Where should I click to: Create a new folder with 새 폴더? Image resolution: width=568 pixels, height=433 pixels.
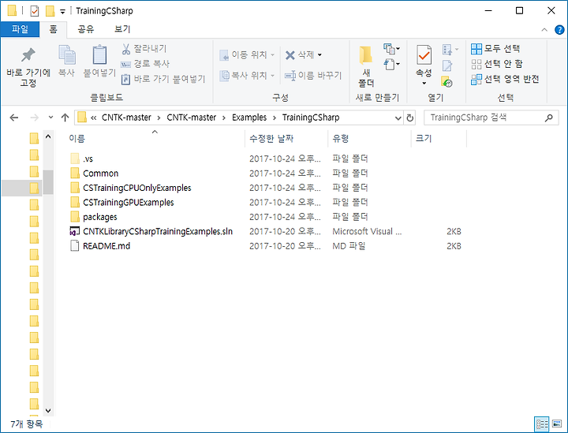(x=366, y=67)
